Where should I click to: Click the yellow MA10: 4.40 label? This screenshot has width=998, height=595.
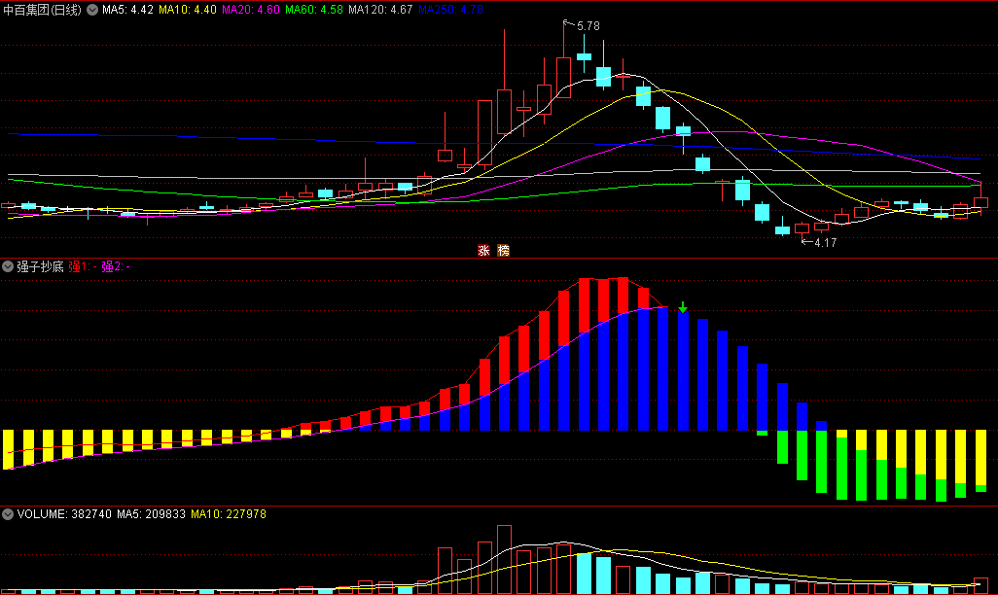[187, 10]
